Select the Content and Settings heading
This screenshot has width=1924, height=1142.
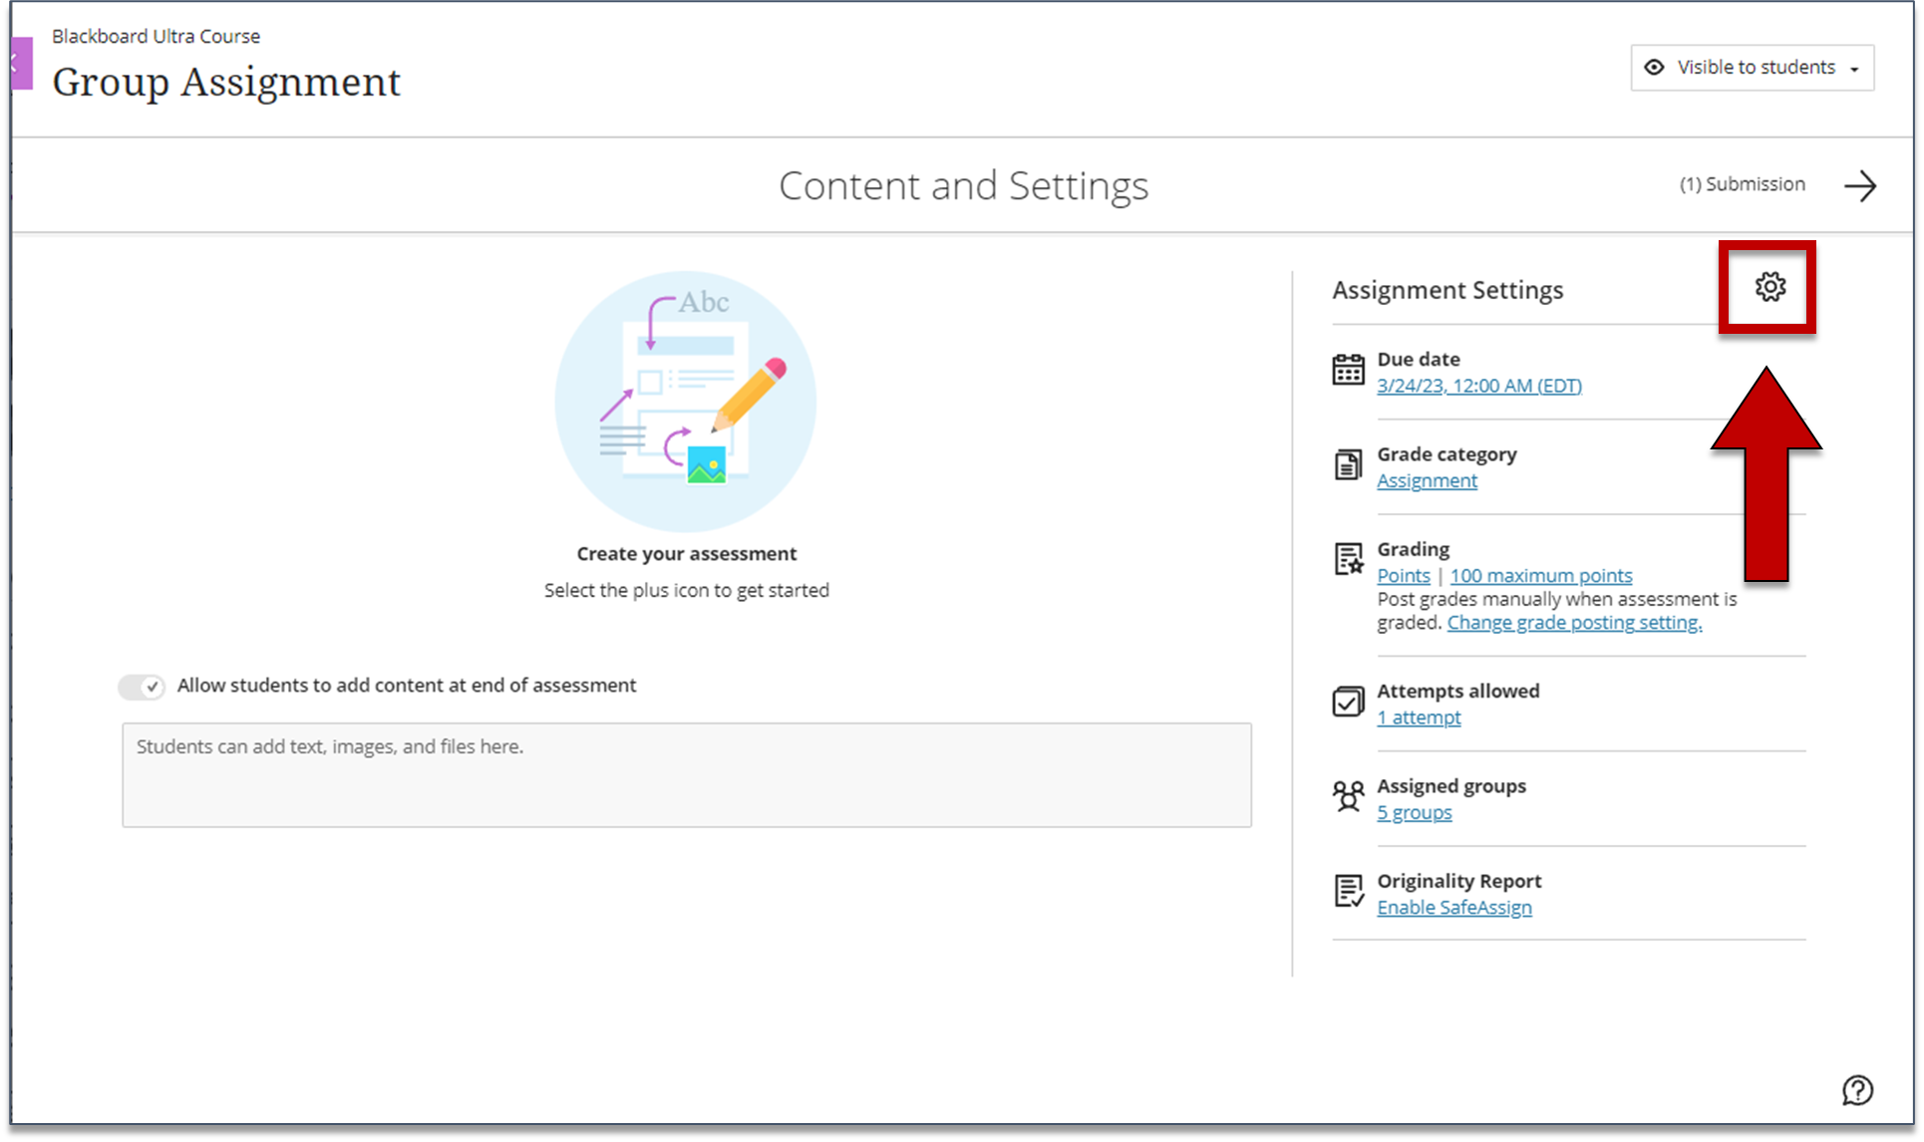coord(963,185)
